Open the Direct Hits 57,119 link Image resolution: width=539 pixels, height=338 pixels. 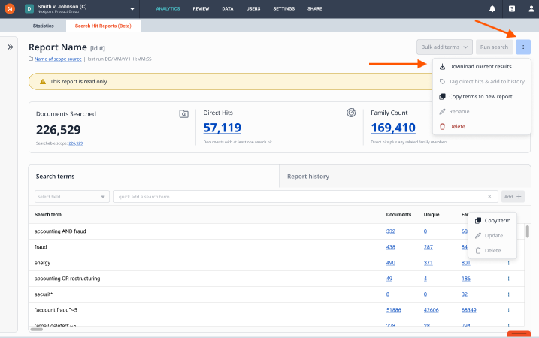222,128
